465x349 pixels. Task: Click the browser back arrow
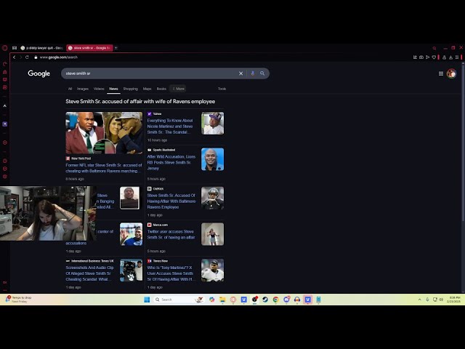pyautogui.click(x=14, y=57)
